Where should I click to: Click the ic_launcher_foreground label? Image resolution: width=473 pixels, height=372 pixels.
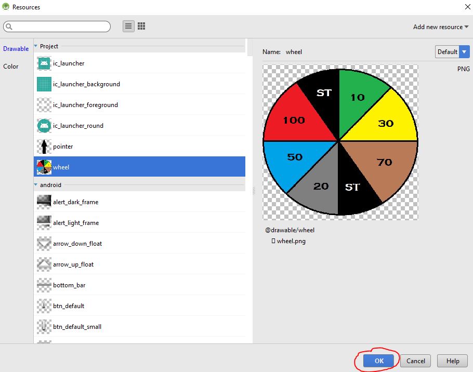click(85, 105)
